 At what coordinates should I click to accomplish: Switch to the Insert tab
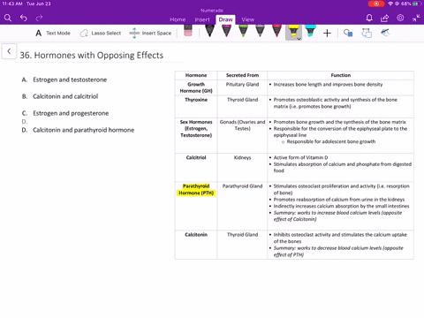click(x=202, y=19)
